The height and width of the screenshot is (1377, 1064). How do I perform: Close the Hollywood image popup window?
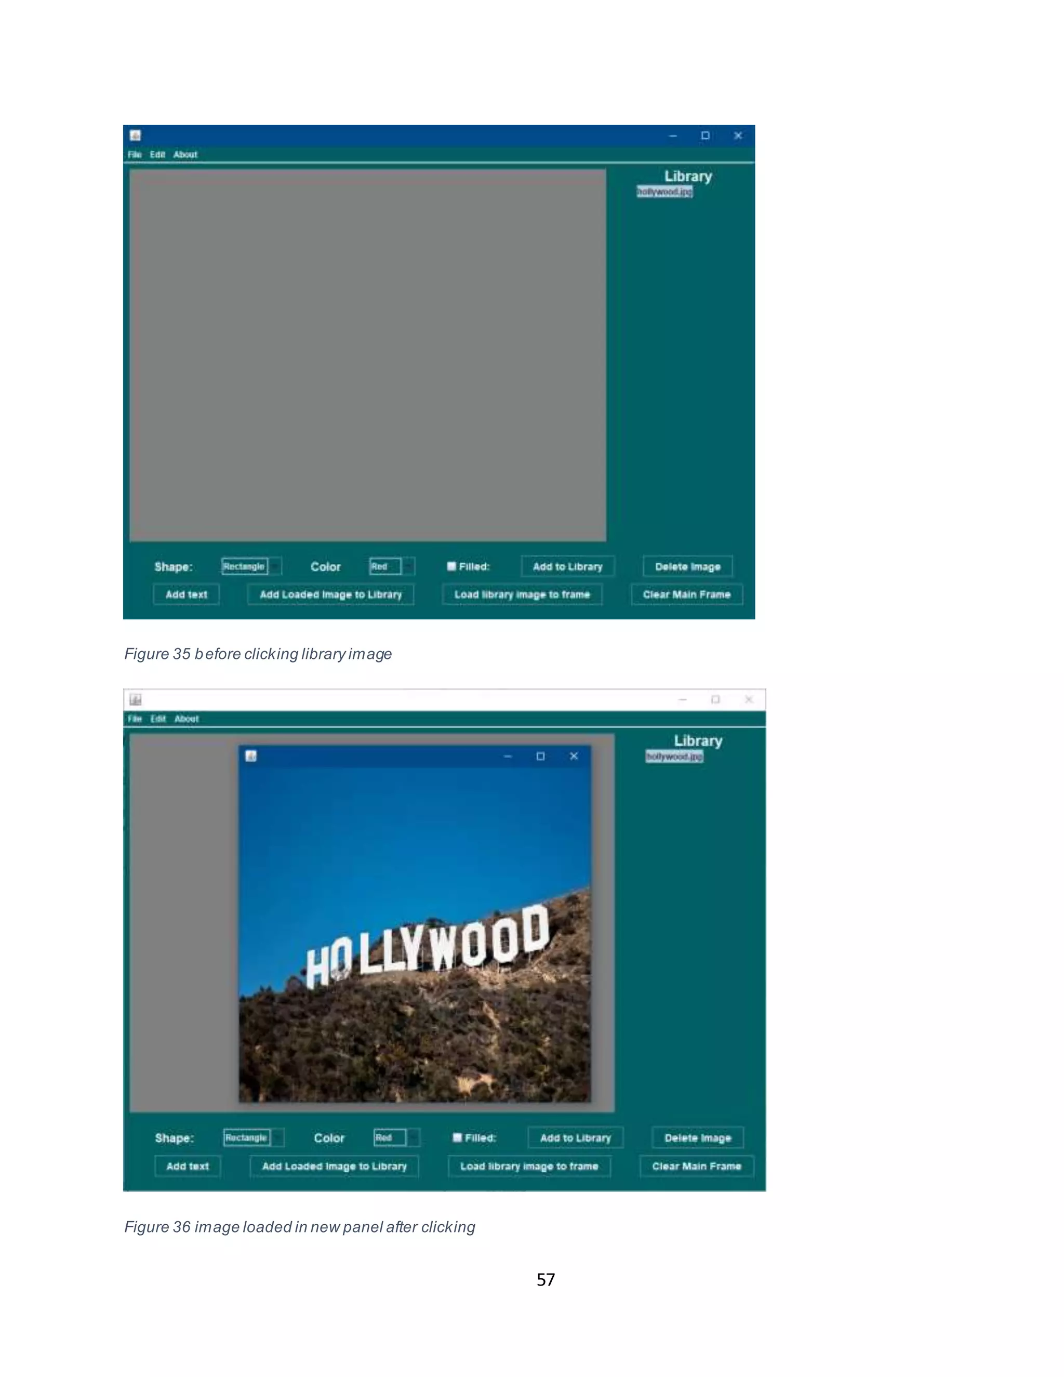tap(574, 756)
